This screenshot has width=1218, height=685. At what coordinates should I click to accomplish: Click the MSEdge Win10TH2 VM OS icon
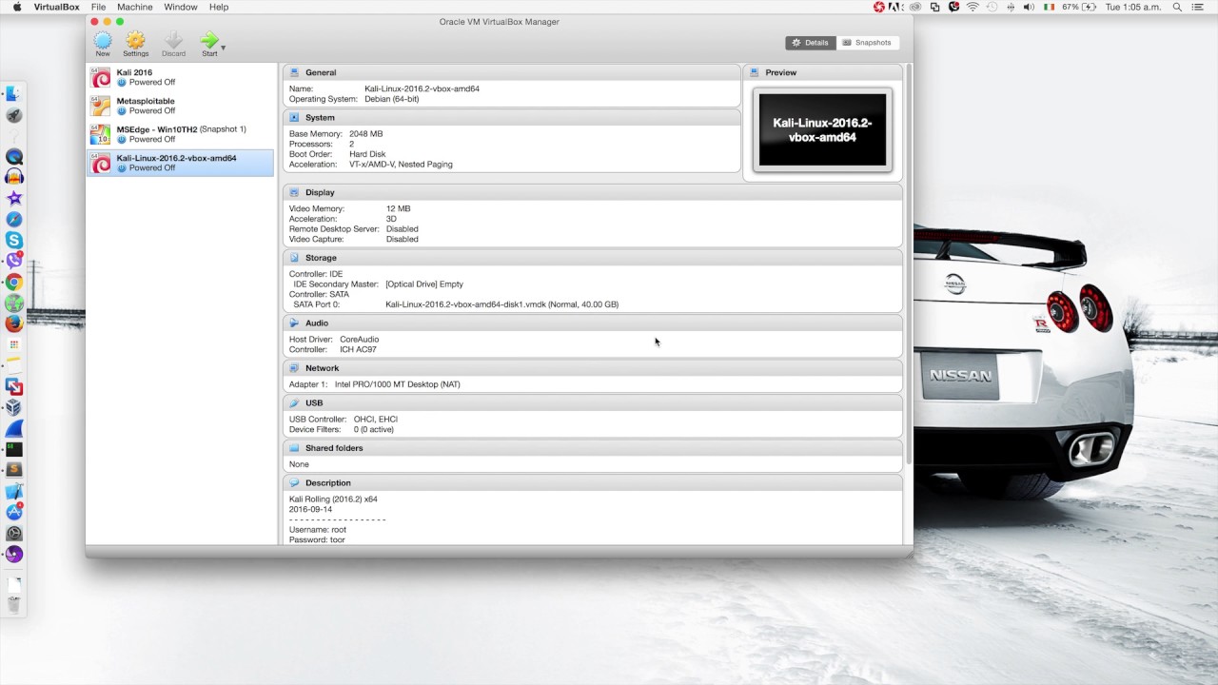(100, 134)
